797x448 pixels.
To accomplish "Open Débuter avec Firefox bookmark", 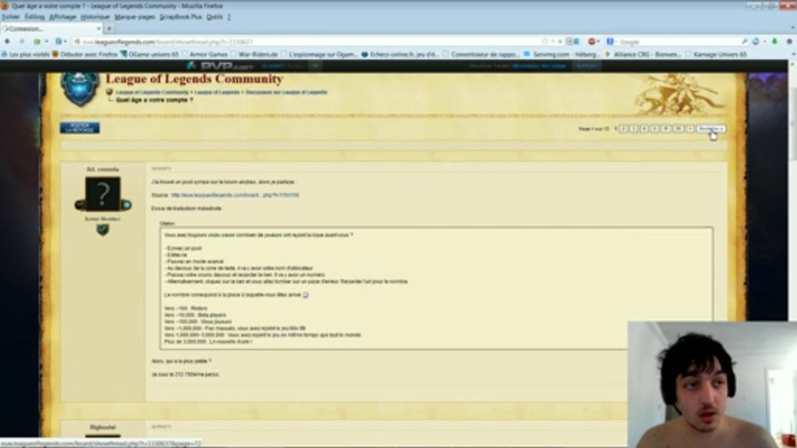I will tap(85, 55).
